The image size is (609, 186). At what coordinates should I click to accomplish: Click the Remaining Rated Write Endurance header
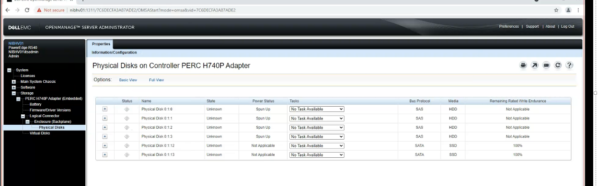point(517,101)
